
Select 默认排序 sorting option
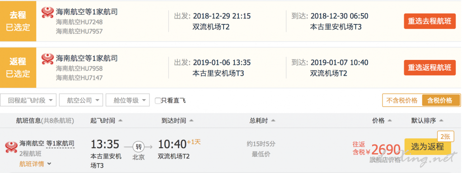427,121
